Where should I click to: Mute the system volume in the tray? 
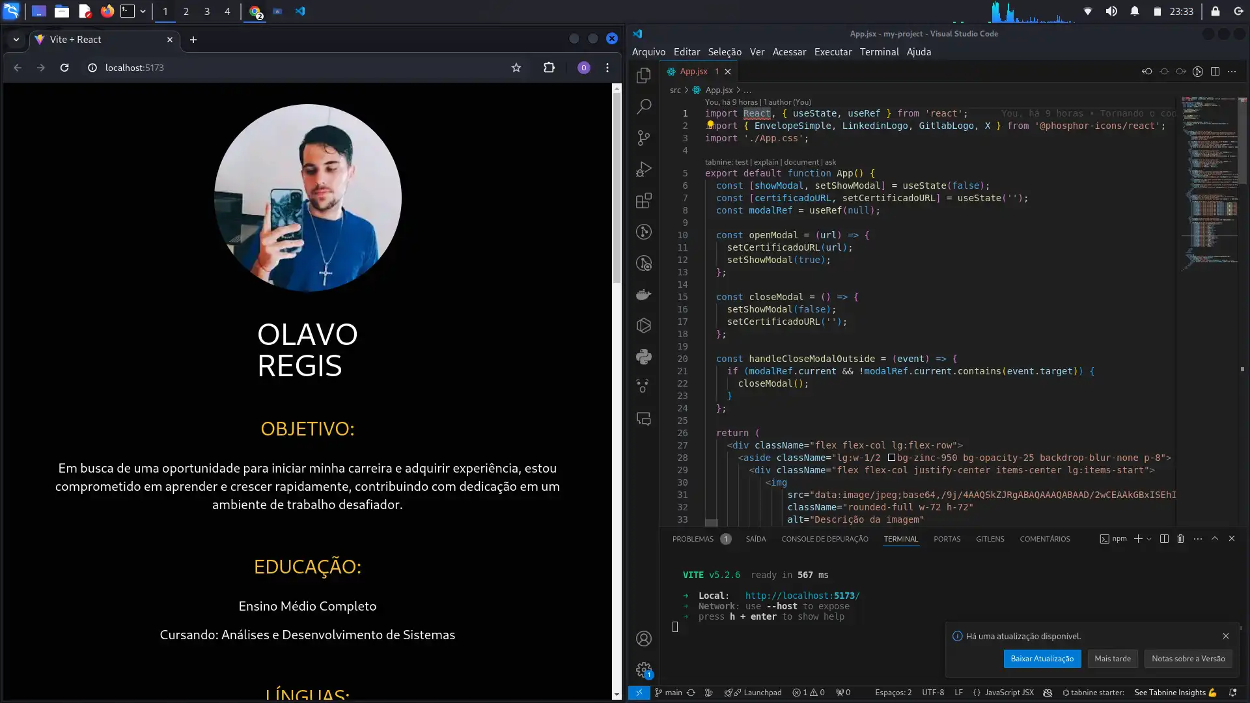point(1112,11)
